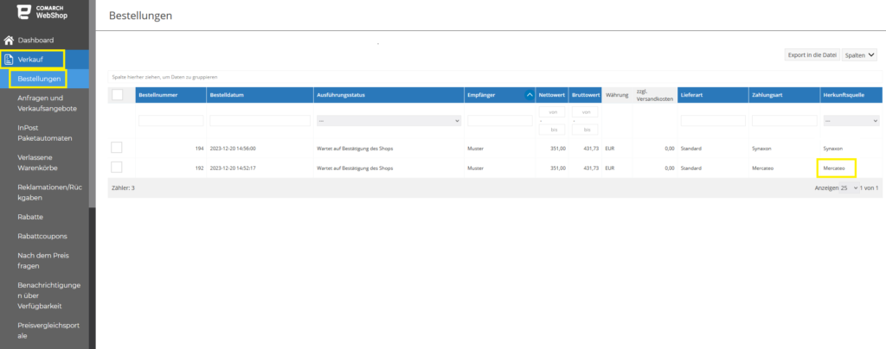This screenshot has width=886, height=349.
Task: Open the Spalten columns dropdown
Action: tap(860, 54)
